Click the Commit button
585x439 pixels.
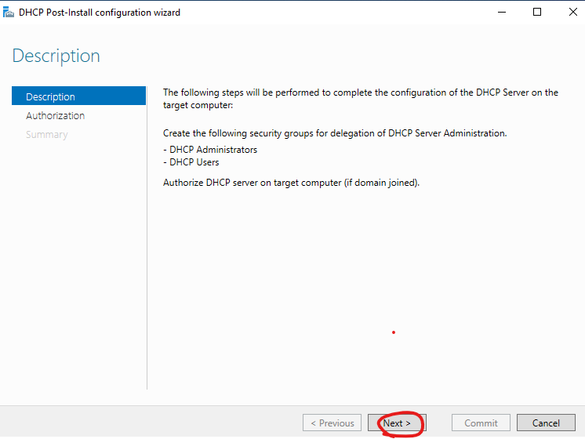coord(481,423)
